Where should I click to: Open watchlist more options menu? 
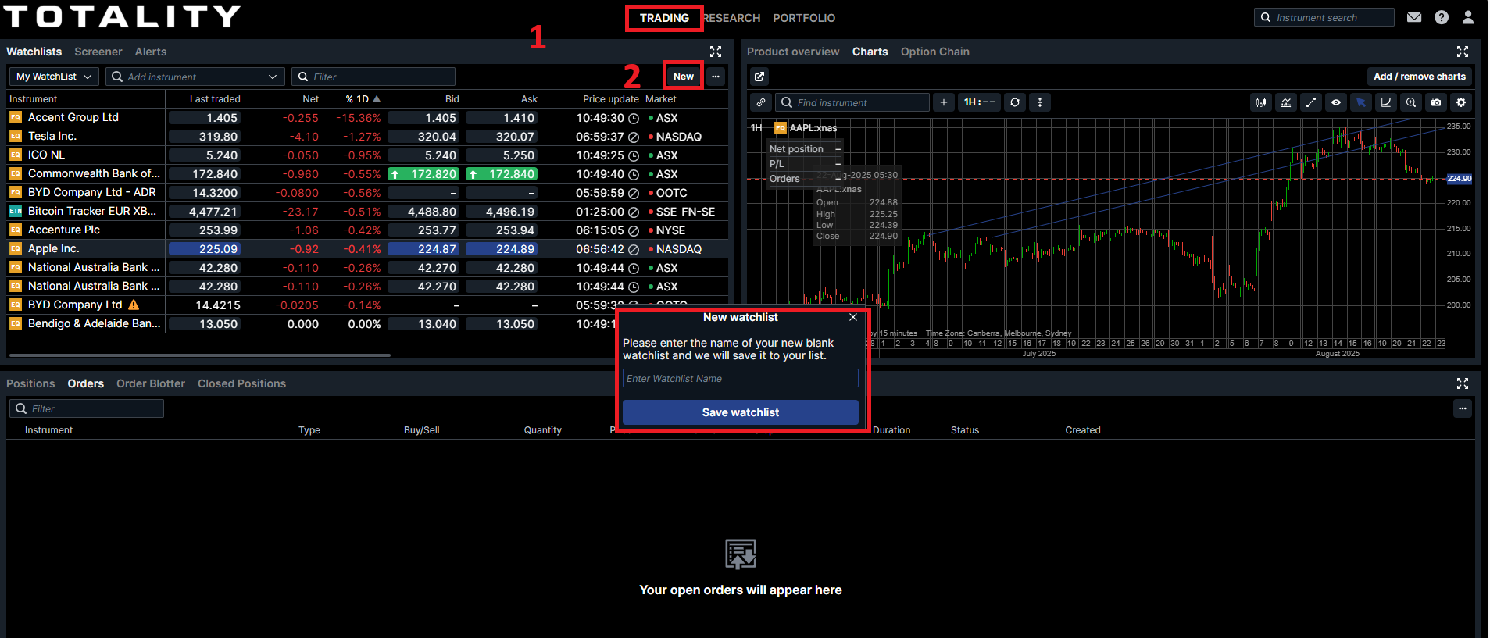(716, 77)
